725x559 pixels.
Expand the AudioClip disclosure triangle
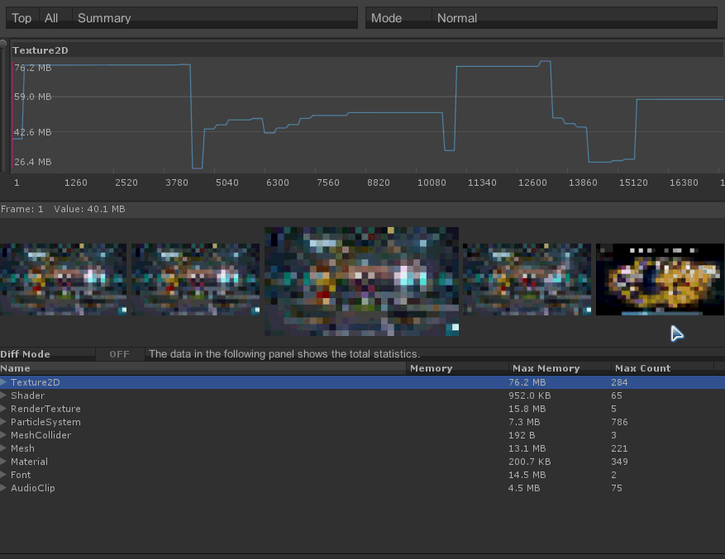point(4,488)
